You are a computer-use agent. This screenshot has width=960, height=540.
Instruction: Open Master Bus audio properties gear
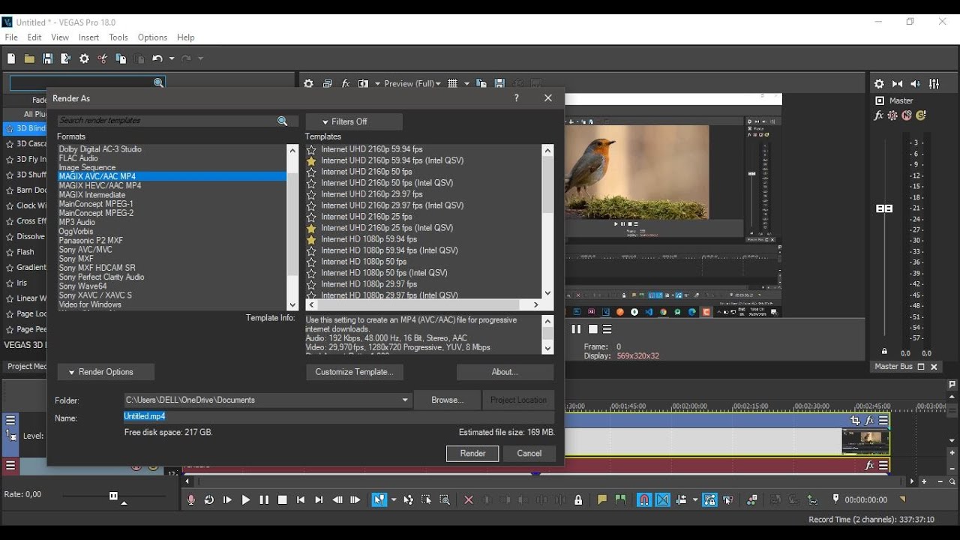879,84
